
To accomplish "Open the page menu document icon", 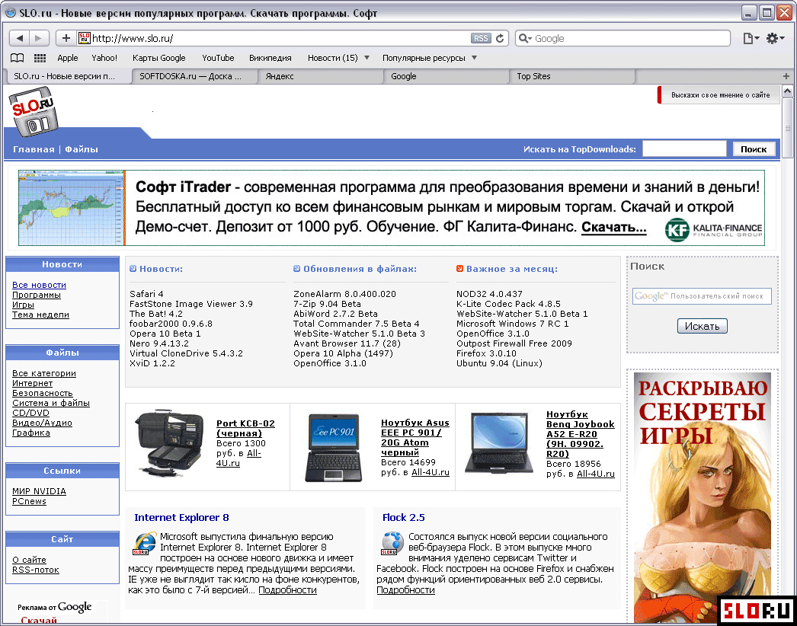I will pos(751,38).
